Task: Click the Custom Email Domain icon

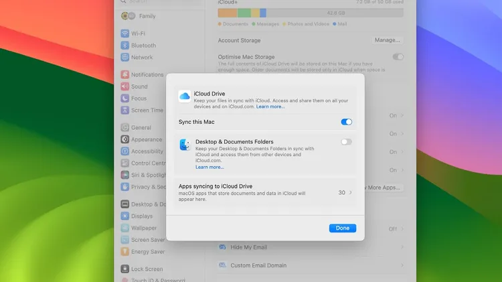Action: click(x=222, y=265)
